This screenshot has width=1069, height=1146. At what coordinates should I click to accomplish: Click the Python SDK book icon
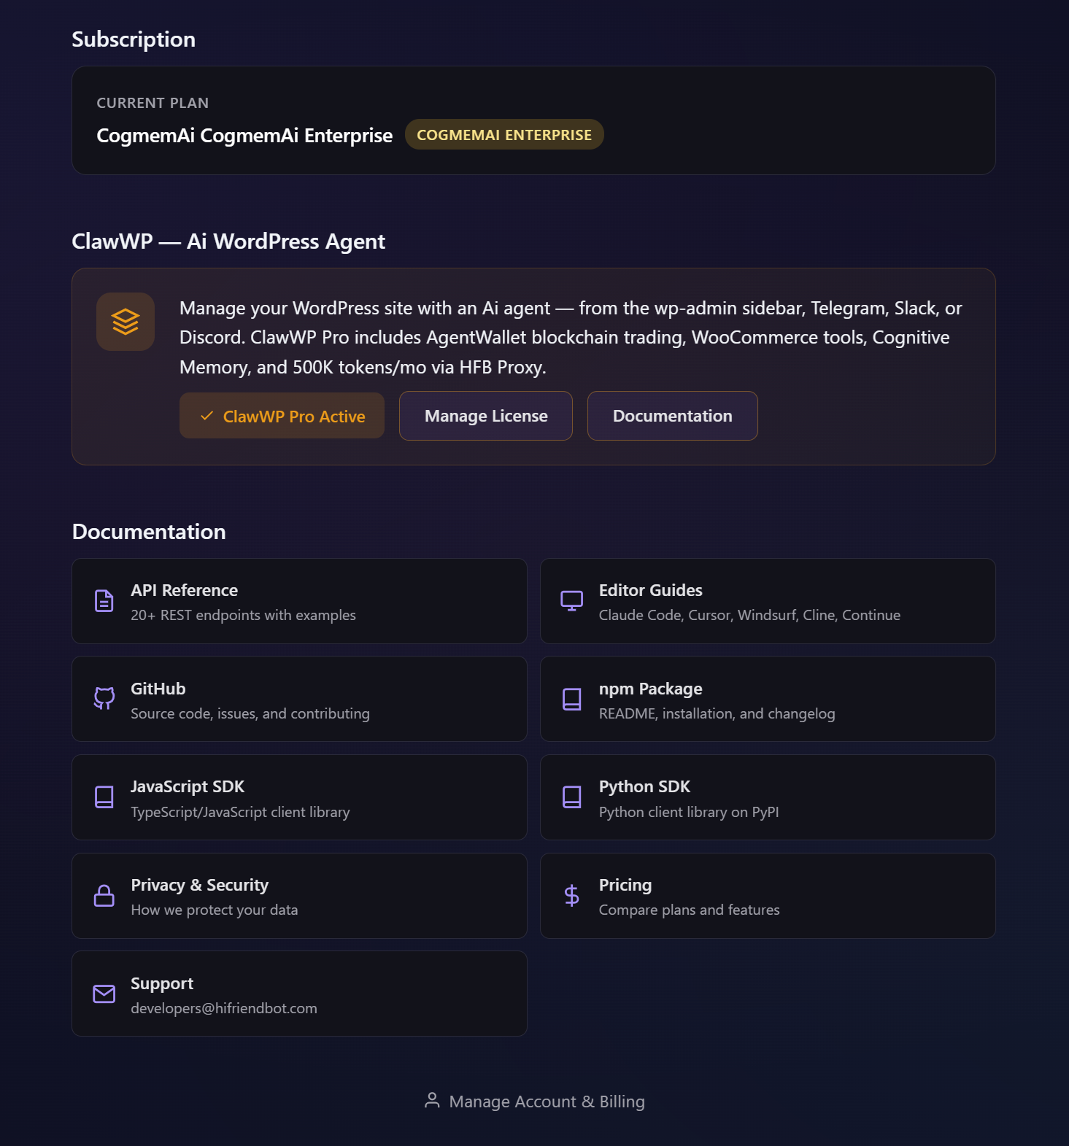click(571, 797)
